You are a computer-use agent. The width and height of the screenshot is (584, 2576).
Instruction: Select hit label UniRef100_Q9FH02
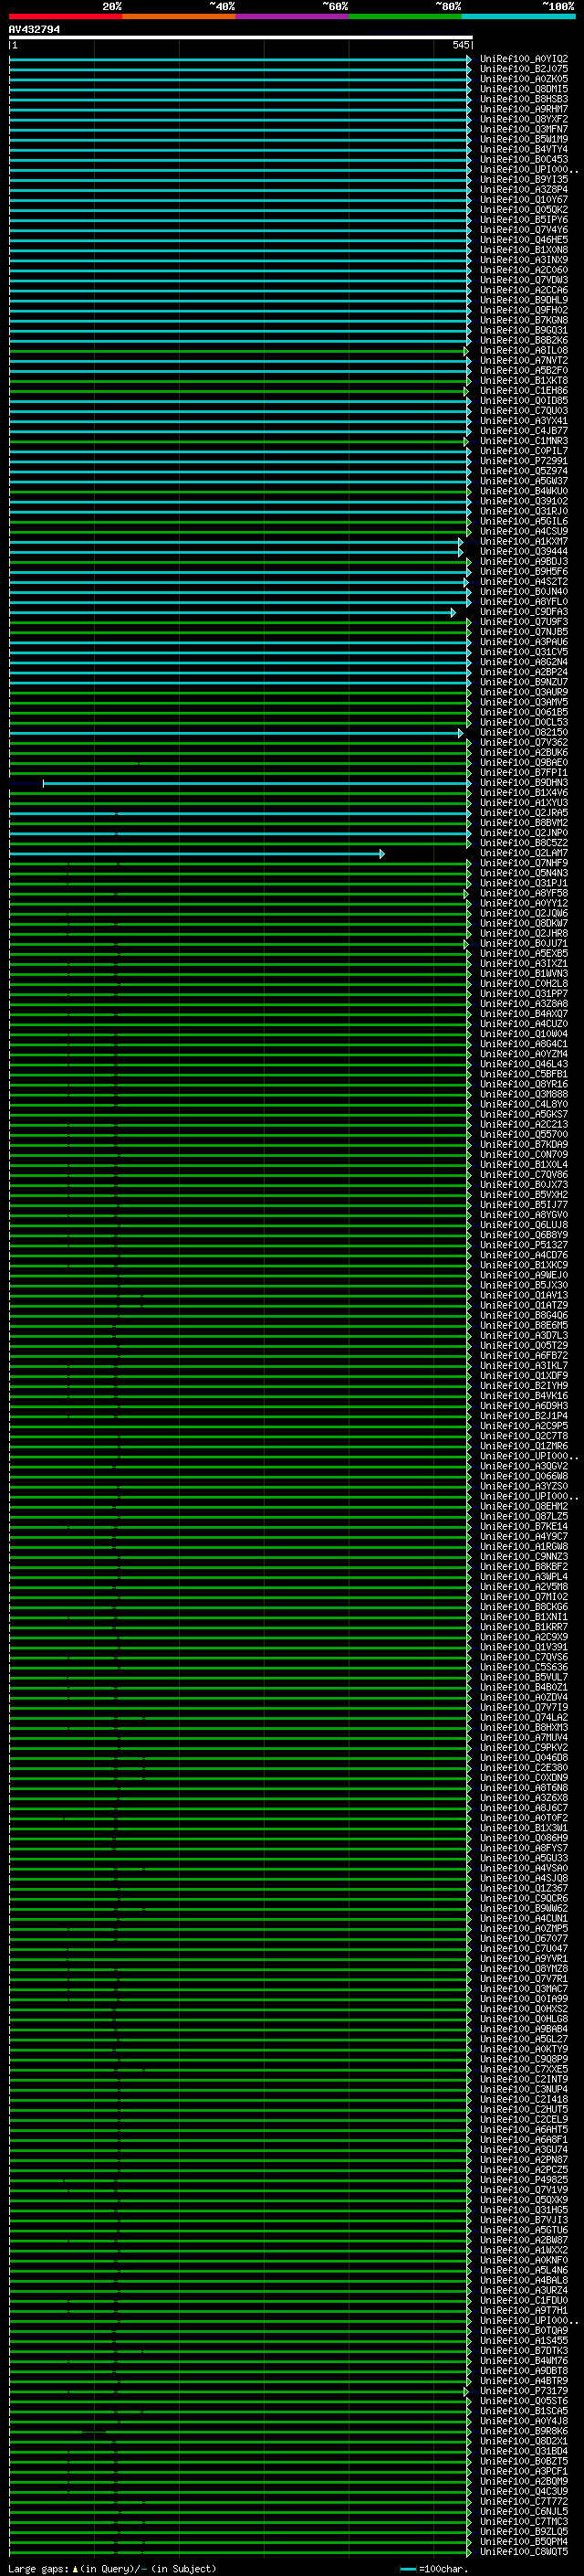coord(524,310)
